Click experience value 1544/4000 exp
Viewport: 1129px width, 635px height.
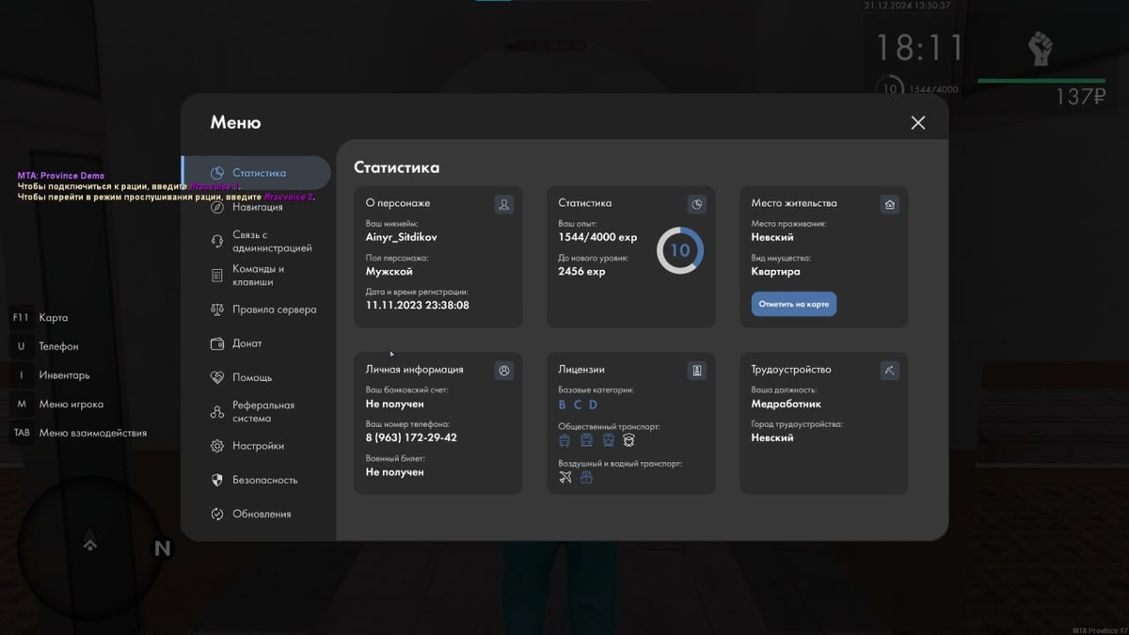[597, 237]
